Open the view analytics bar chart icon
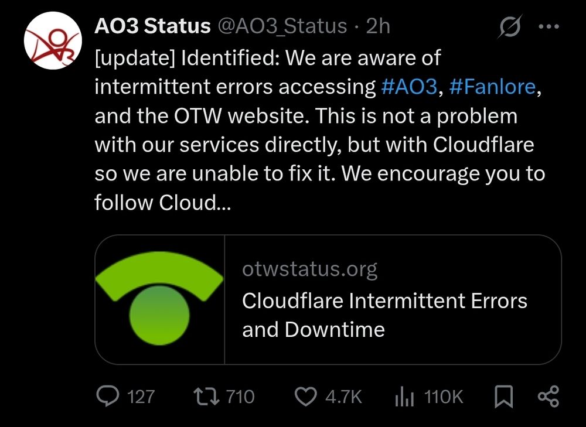This screenshot has width=586, height=427. (x=404, y=397)
